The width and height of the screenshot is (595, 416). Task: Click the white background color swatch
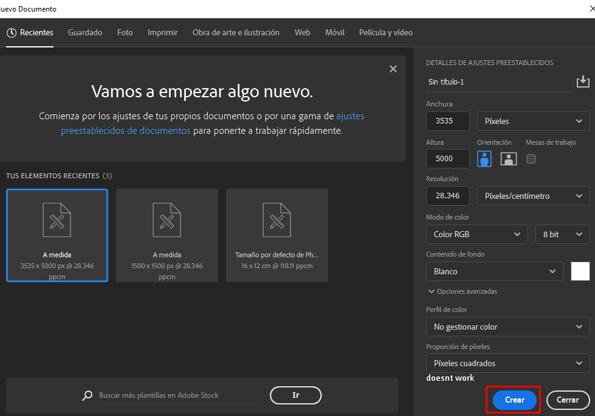[x=580, y=271]
